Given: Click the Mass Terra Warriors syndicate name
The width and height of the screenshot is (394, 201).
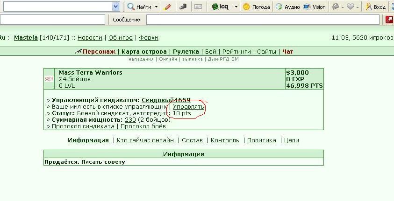Looking at the screenshot, I should click(91, 72).
